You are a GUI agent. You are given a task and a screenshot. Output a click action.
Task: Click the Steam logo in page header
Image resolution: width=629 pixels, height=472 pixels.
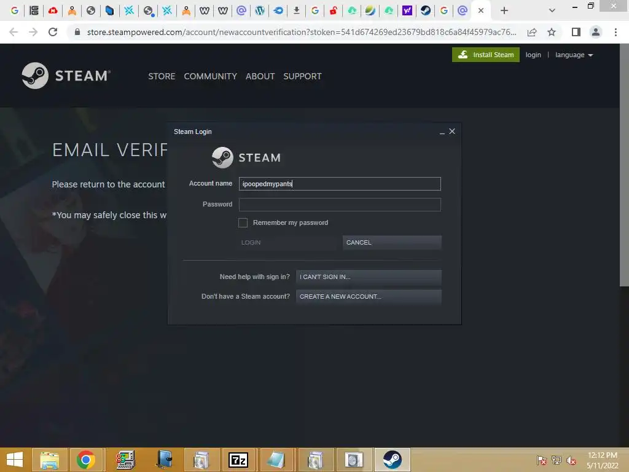(x=66, y=76)
